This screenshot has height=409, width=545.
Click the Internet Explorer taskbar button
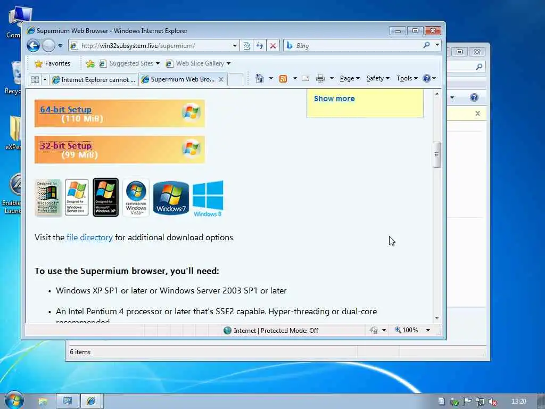92,402
